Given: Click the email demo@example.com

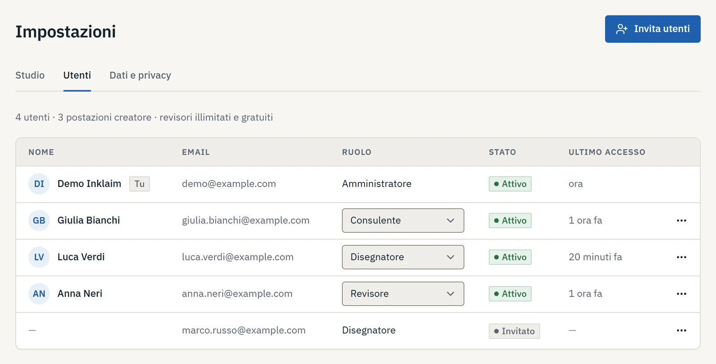Looking at the screenshot, I should (229, 184).
